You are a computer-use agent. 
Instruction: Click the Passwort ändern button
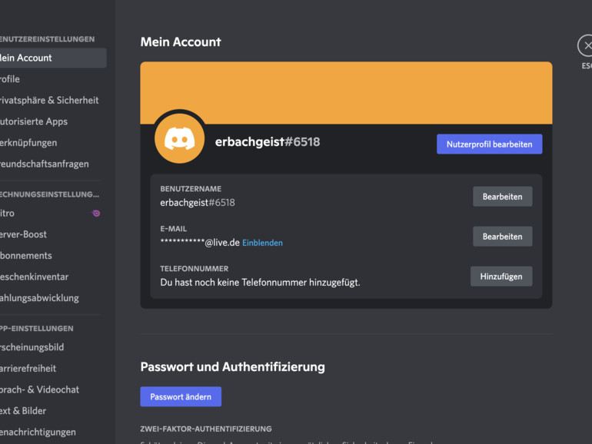(181, 396)
